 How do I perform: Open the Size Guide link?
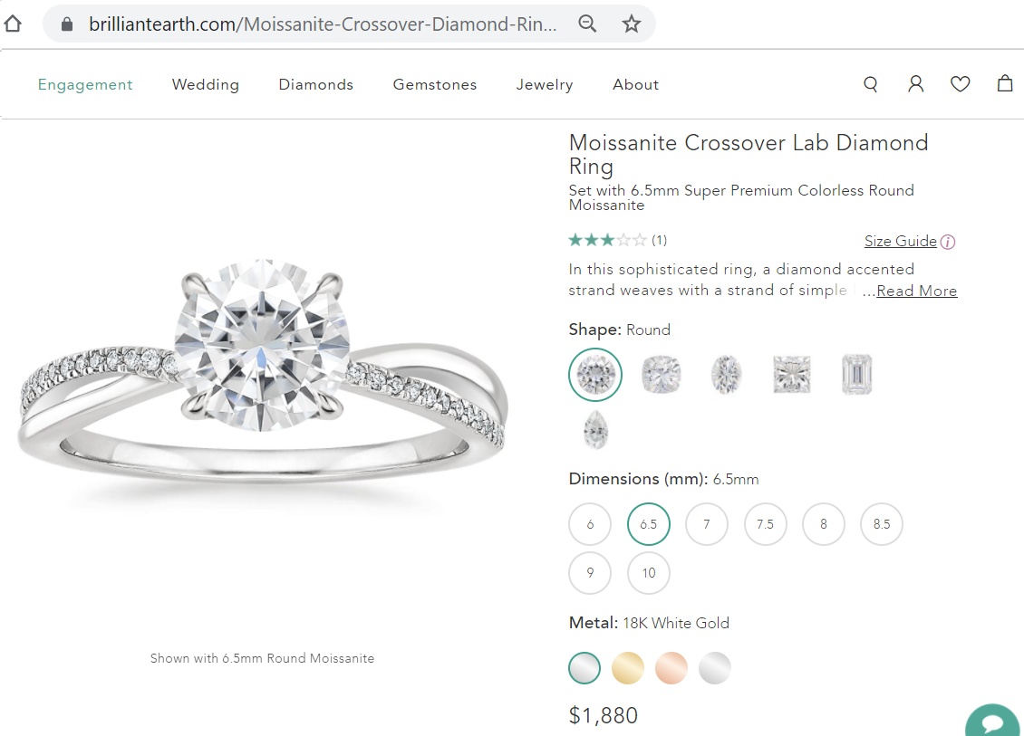coord(900,241)
